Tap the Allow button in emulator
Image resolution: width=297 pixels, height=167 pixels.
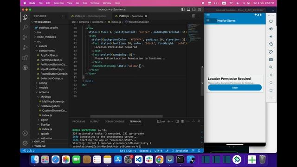[235, 88]
